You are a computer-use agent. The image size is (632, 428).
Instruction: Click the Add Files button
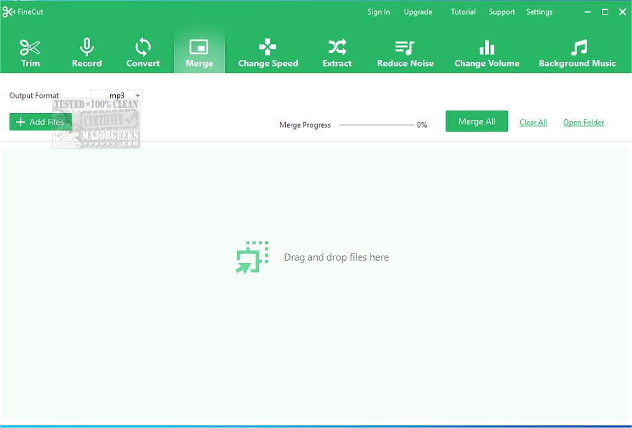(x=40, y=122)
